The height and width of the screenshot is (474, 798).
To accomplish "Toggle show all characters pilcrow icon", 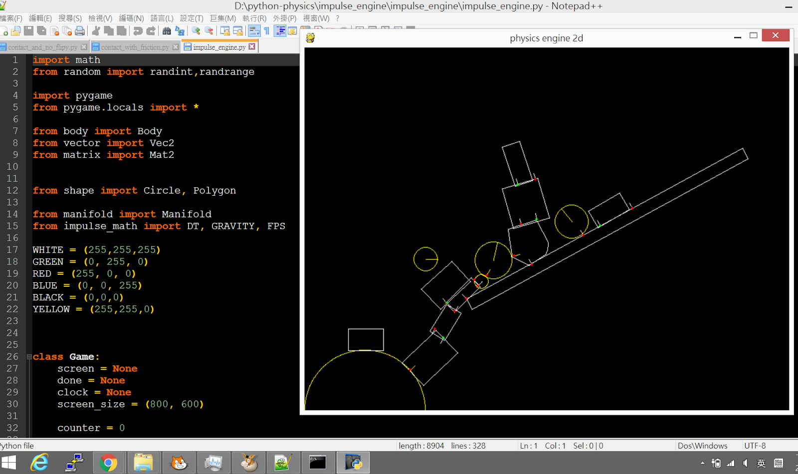I will (267, 31).
